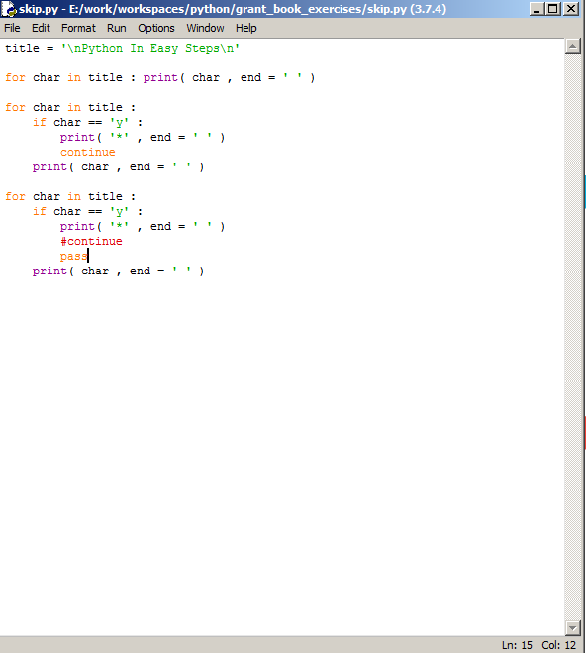Screen dimensions: 586x653
Task: Click on the '#continue' comment line
Action: (x=91, y=241)
